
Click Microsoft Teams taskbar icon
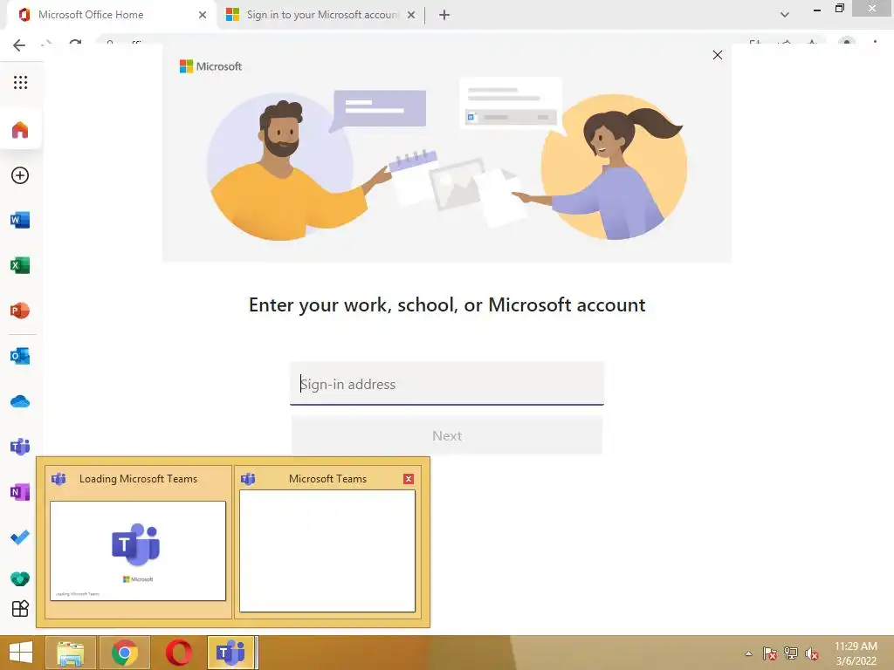230,653
